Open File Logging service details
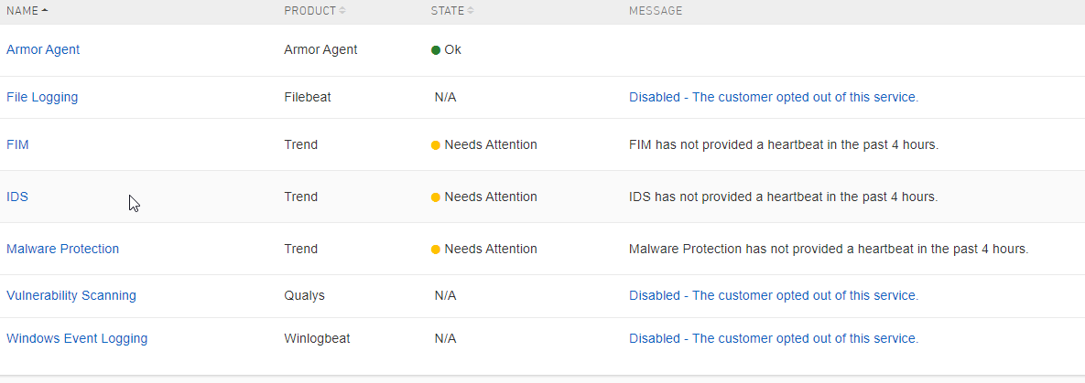The height and width of the screenshot is (383, 1085). click(x=42, y=97)
